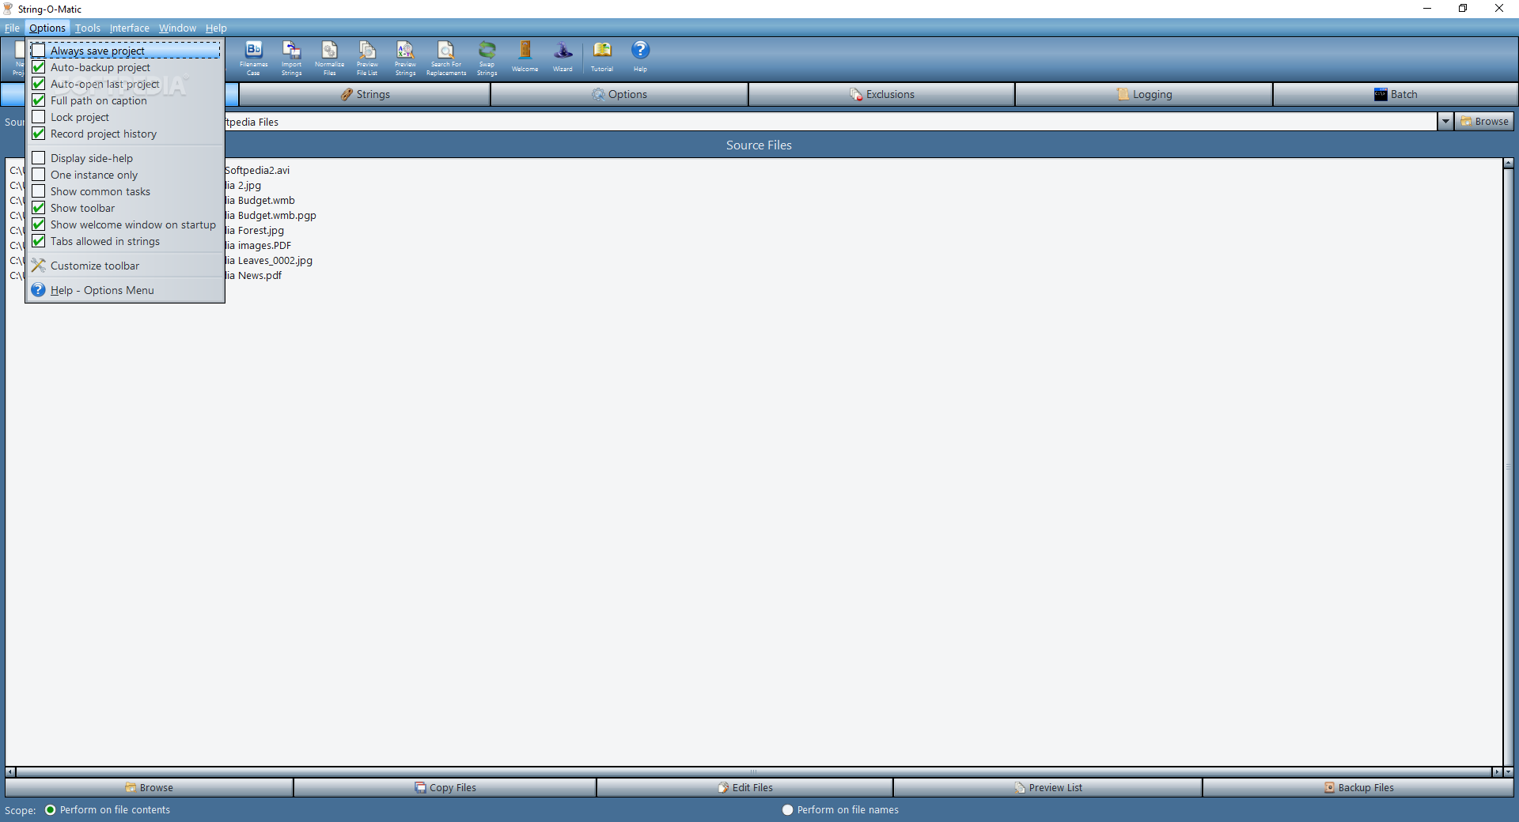Click the String-O-Matic title bar app icon
The height and width of the screenshot is (822, 1519).
pos(9,9)
